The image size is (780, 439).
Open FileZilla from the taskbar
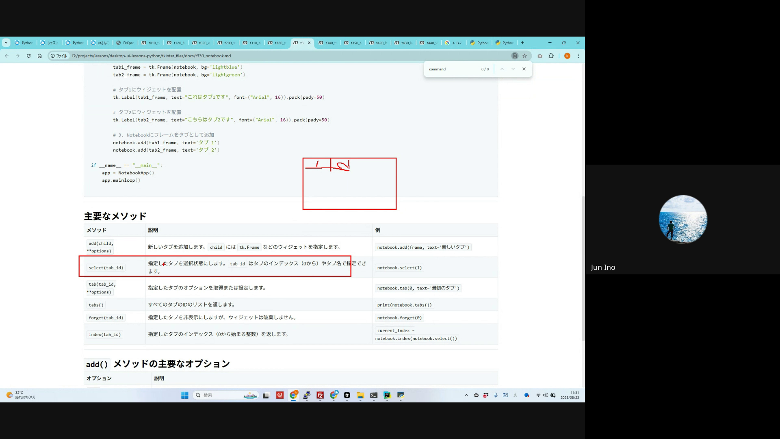click(320, 395)
